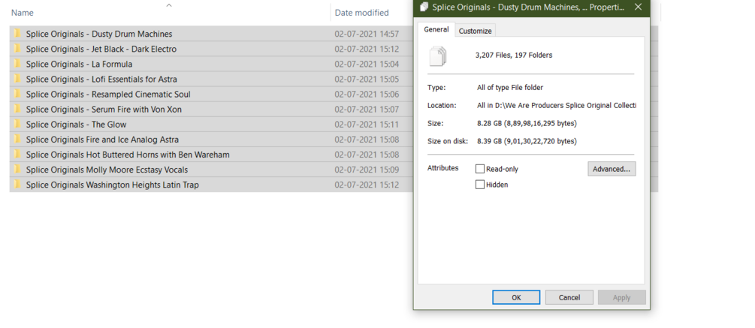Close the Properties dialog window

tap(638, 7)
